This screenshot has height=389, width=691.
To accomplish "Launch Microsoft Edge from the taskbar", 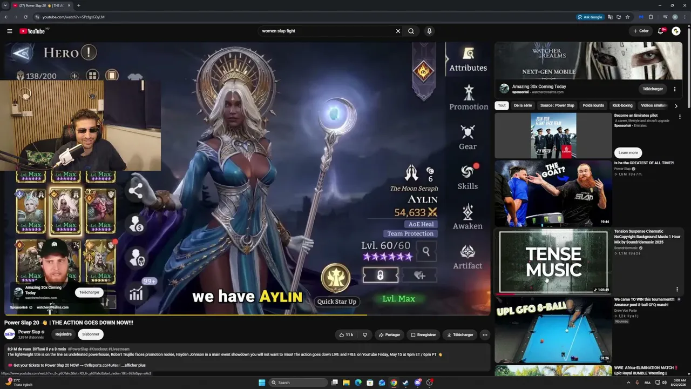I will pyautogui.click(x=358, y=383).
